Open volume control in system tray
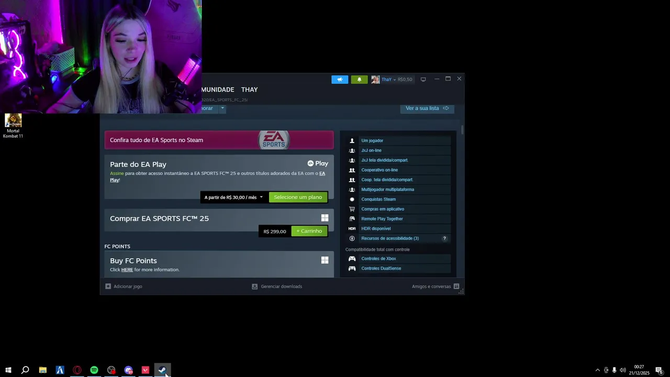The height and width of the screenshot is (377, 670). tap(622, 370)
